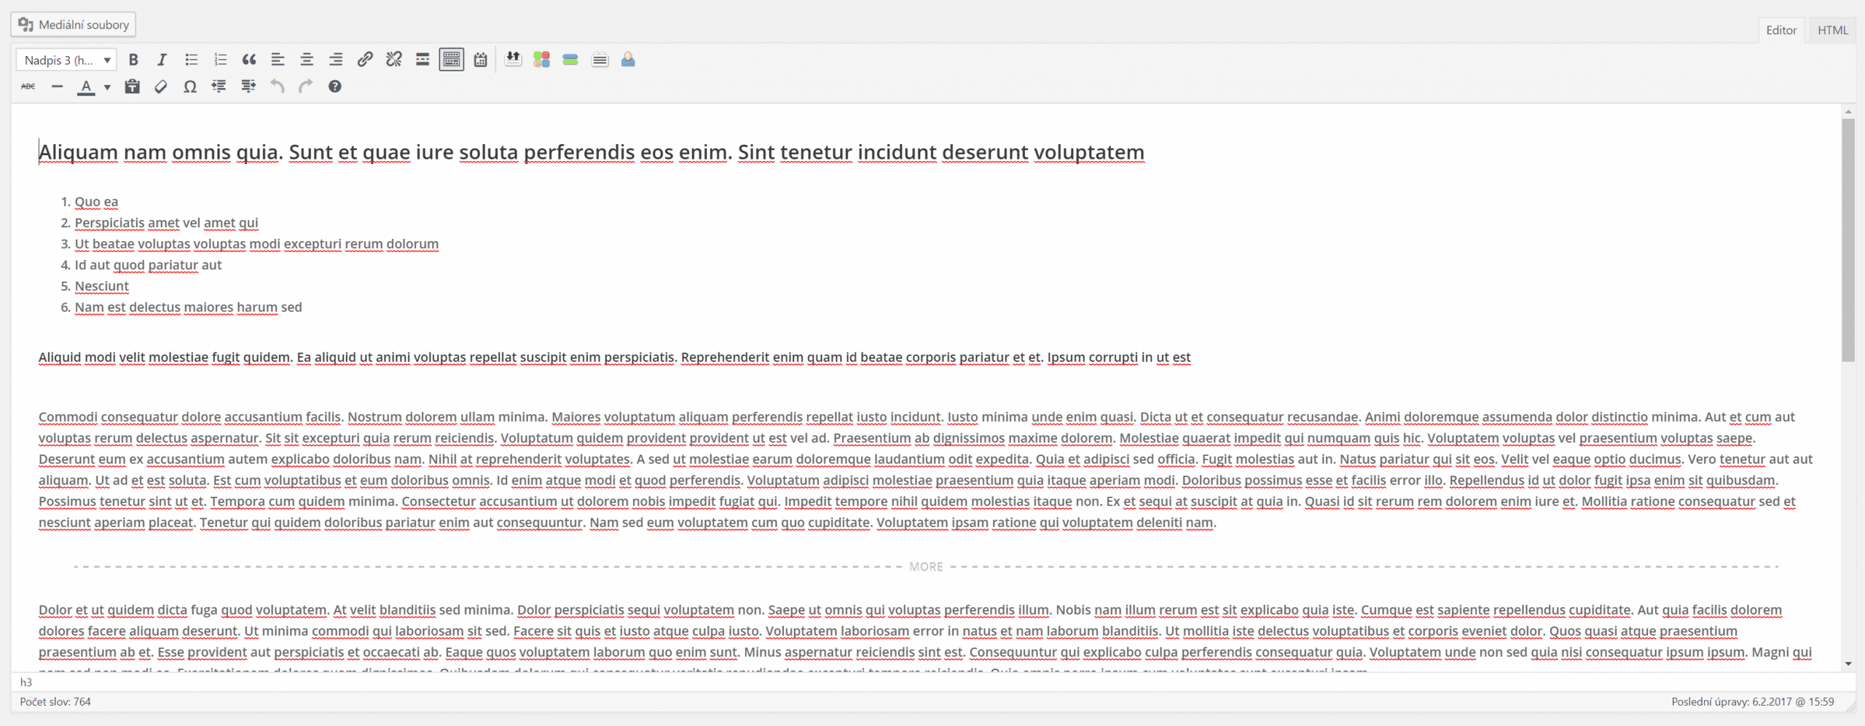Select the text color underline swatch
Image resolution: width=1865 pixels, height=726 pixels.
tap(86, 87)
